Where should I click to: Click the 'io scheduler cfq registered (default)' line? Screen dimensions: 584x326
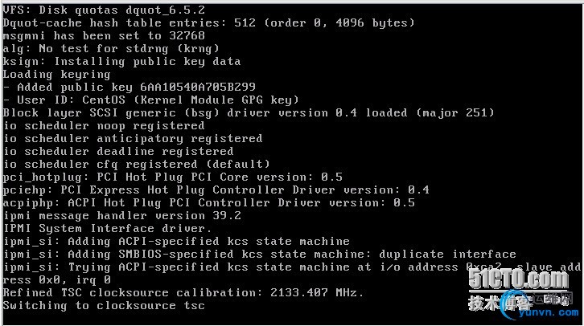[136, 165]
